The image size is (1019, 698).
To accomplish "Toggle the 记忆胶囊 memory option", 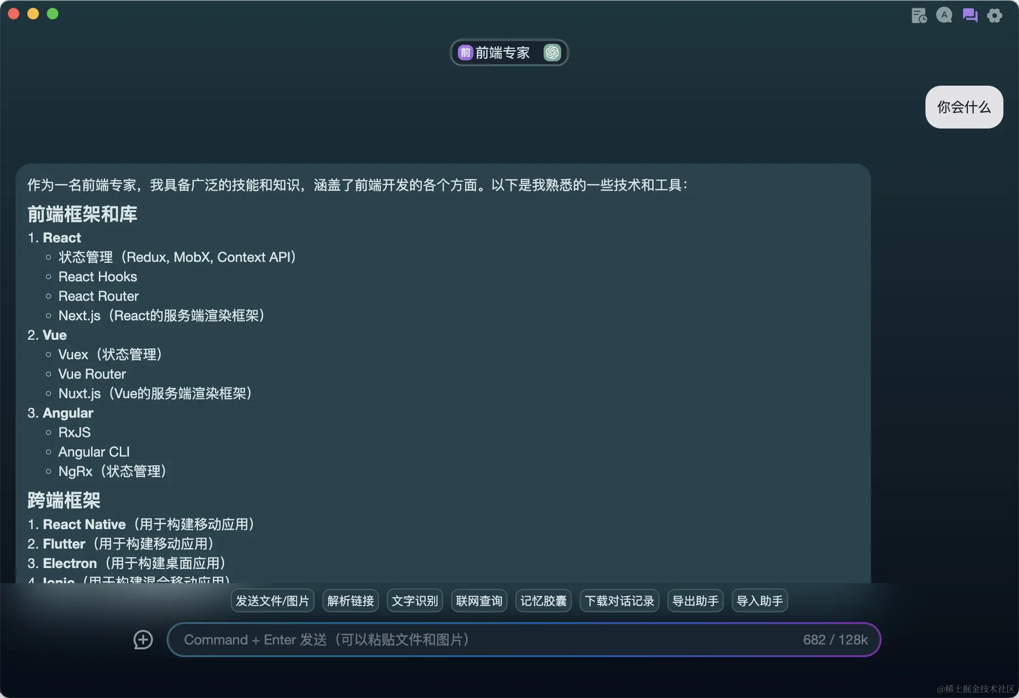I will tap(543, 601).
